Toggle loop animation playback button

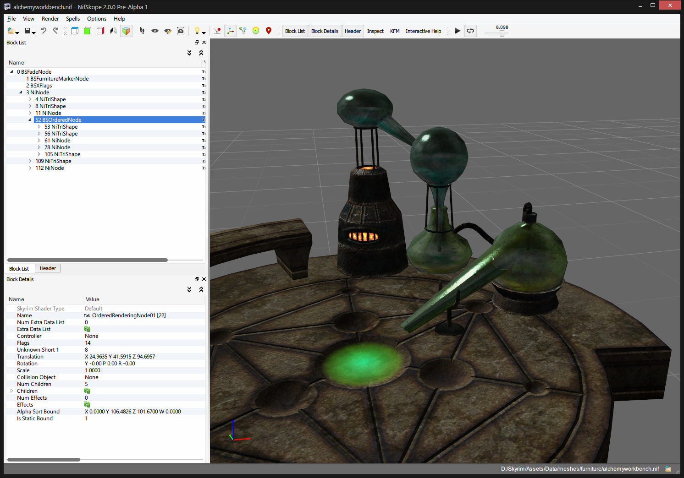pos(470,31)
